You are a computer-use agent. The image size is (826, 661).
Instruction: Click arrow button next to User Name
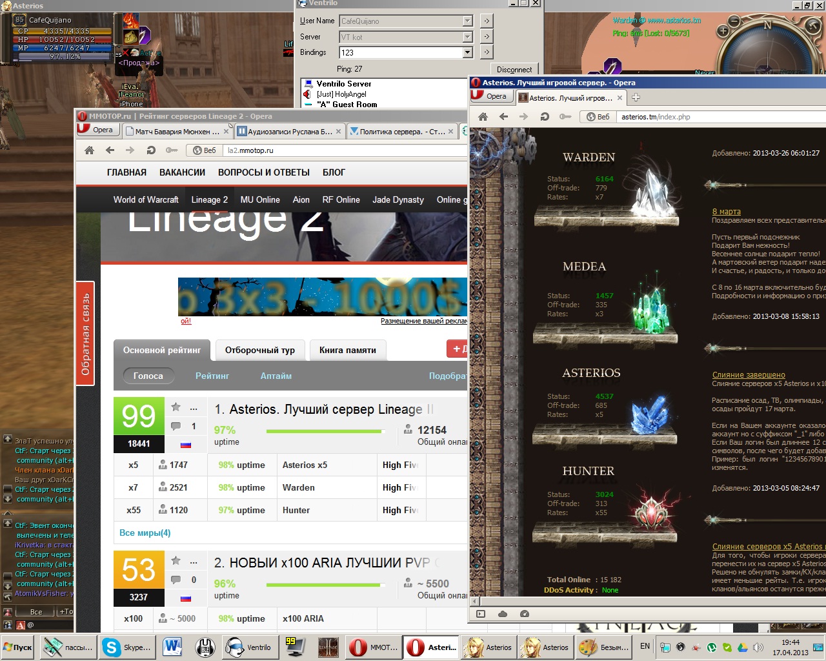[487, 21]
